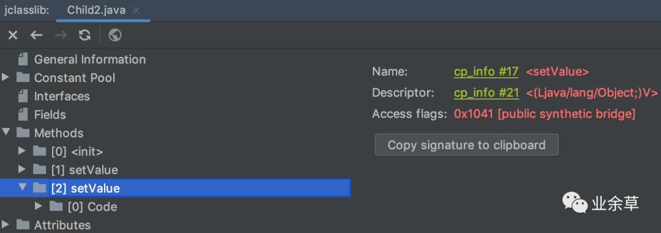Collapse the Methods tree node

(x=6, y=132)
